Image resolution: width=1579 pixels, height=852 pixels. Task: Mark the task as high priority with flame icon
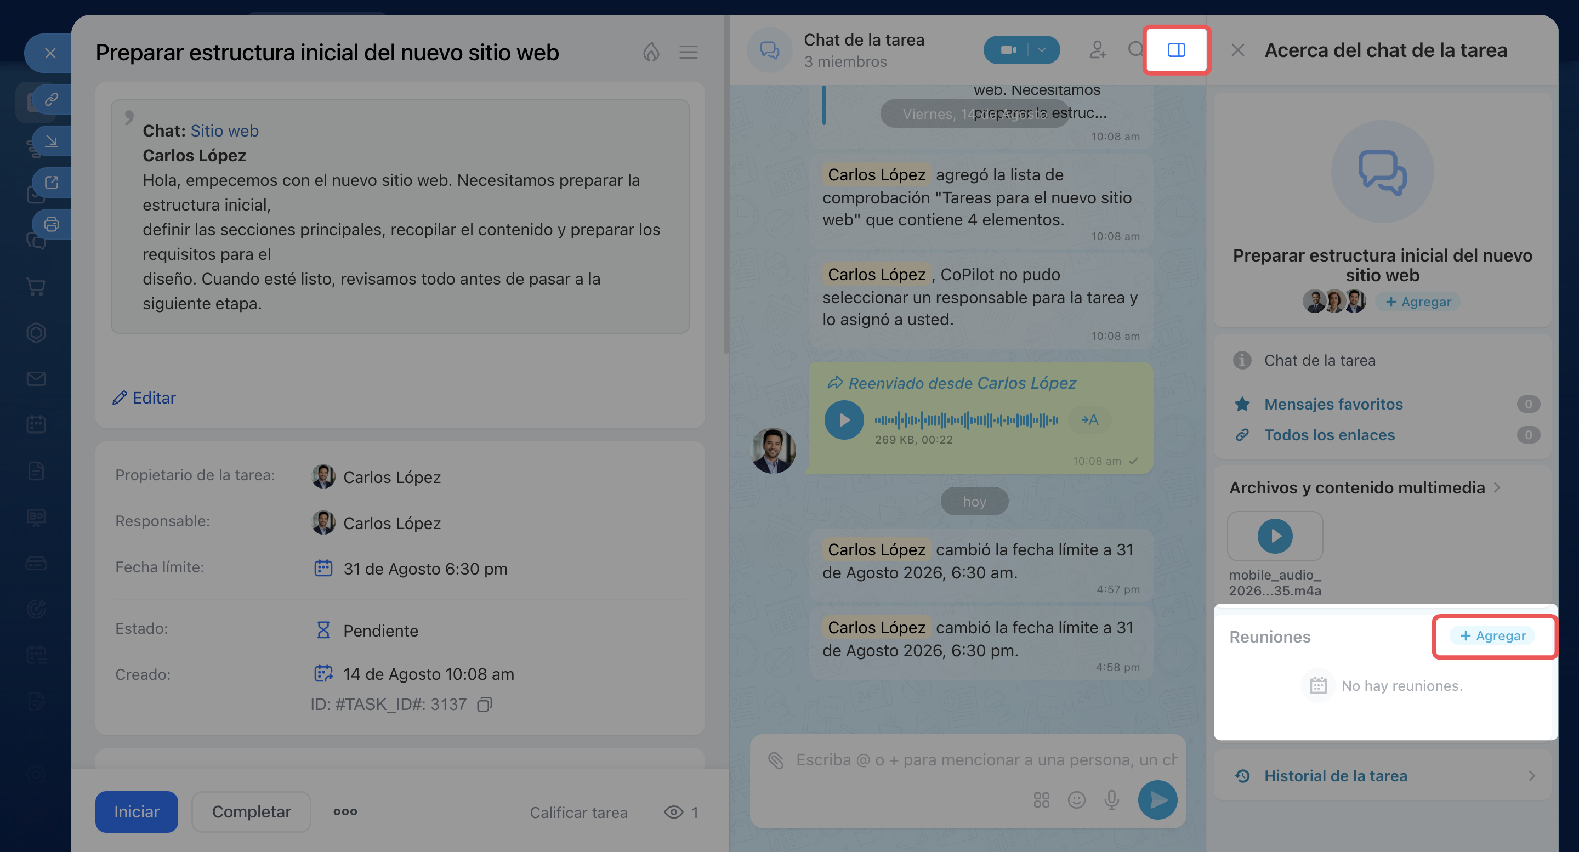(651, 52)
